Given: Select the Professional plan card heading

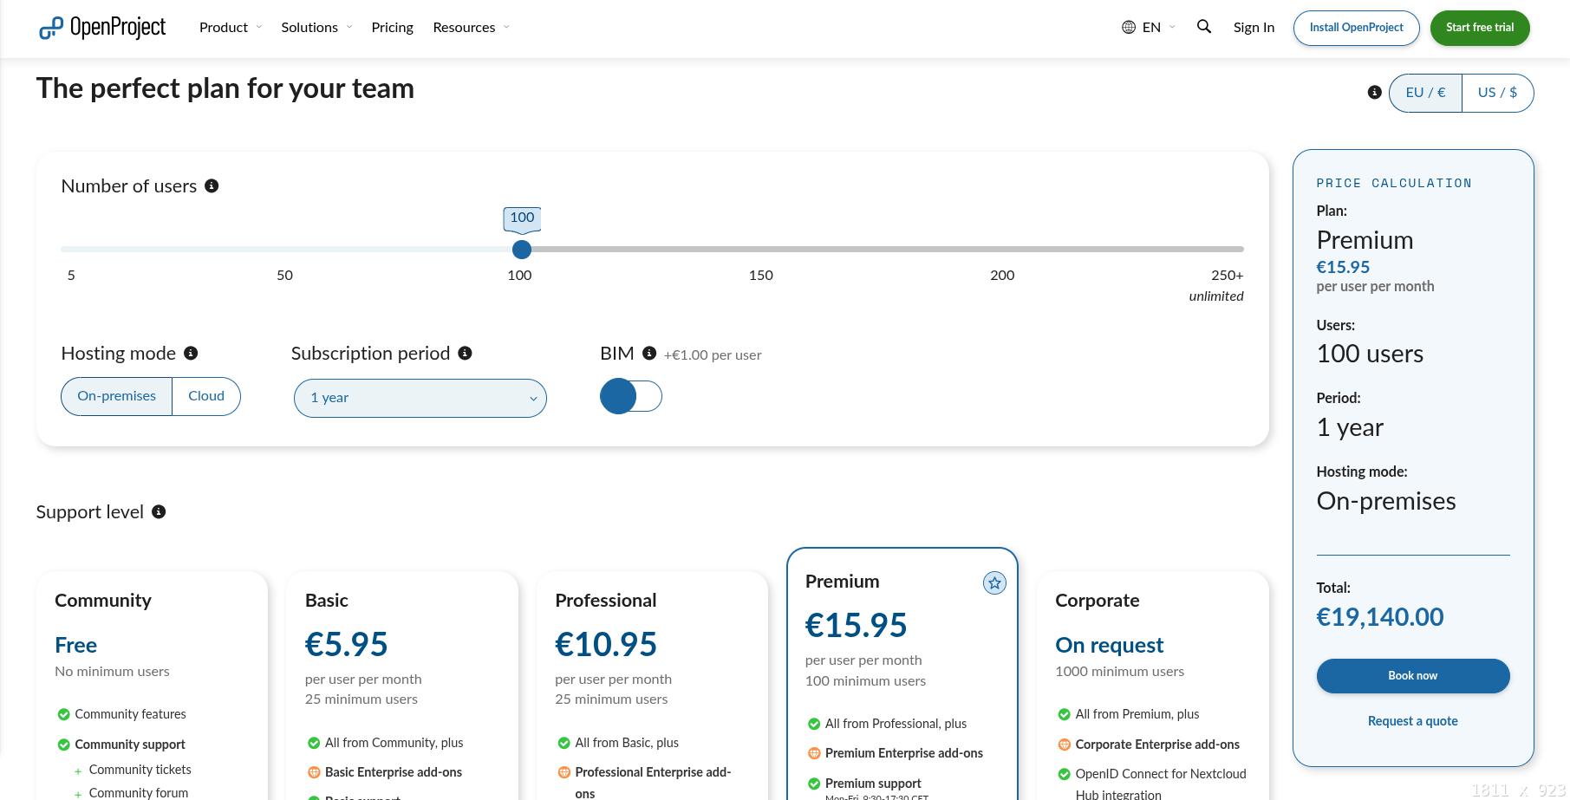Looking at the screenshot, I should point(606,601).
